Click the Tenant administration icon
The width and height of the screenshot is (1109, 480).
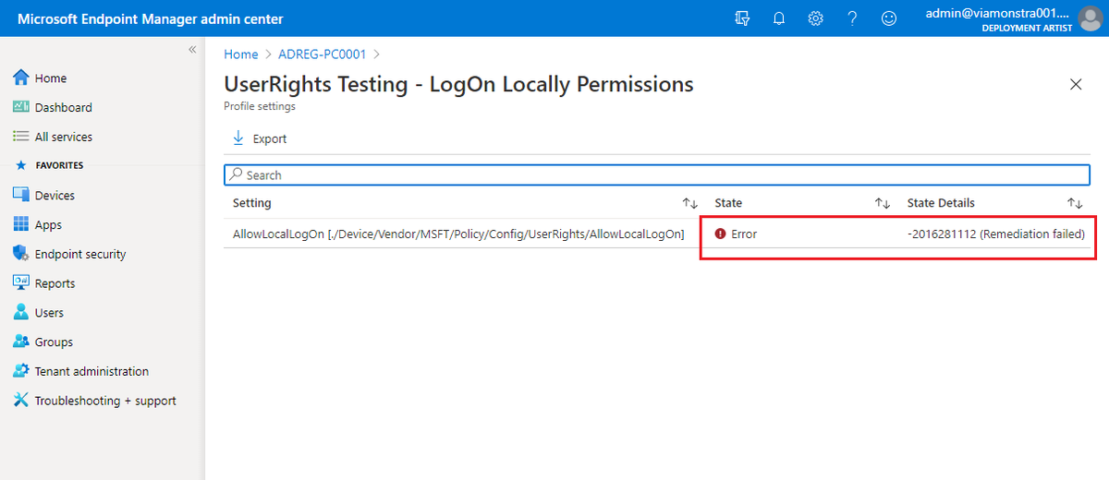tap(21, 371)
